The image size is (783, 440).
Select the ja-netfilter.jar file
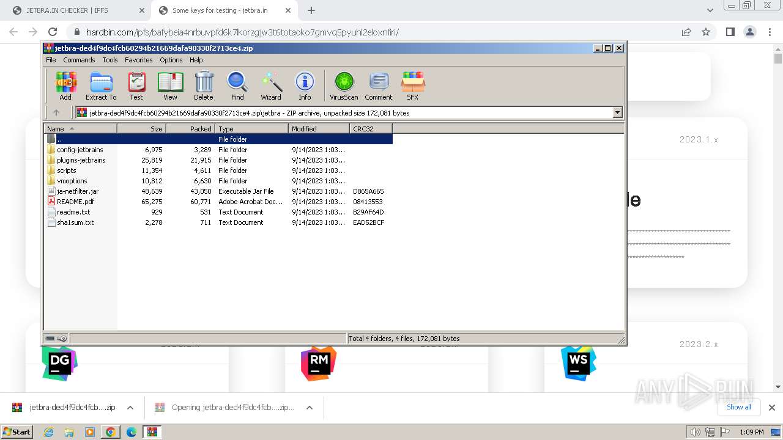pyautogui.click(x=78, y=191)
